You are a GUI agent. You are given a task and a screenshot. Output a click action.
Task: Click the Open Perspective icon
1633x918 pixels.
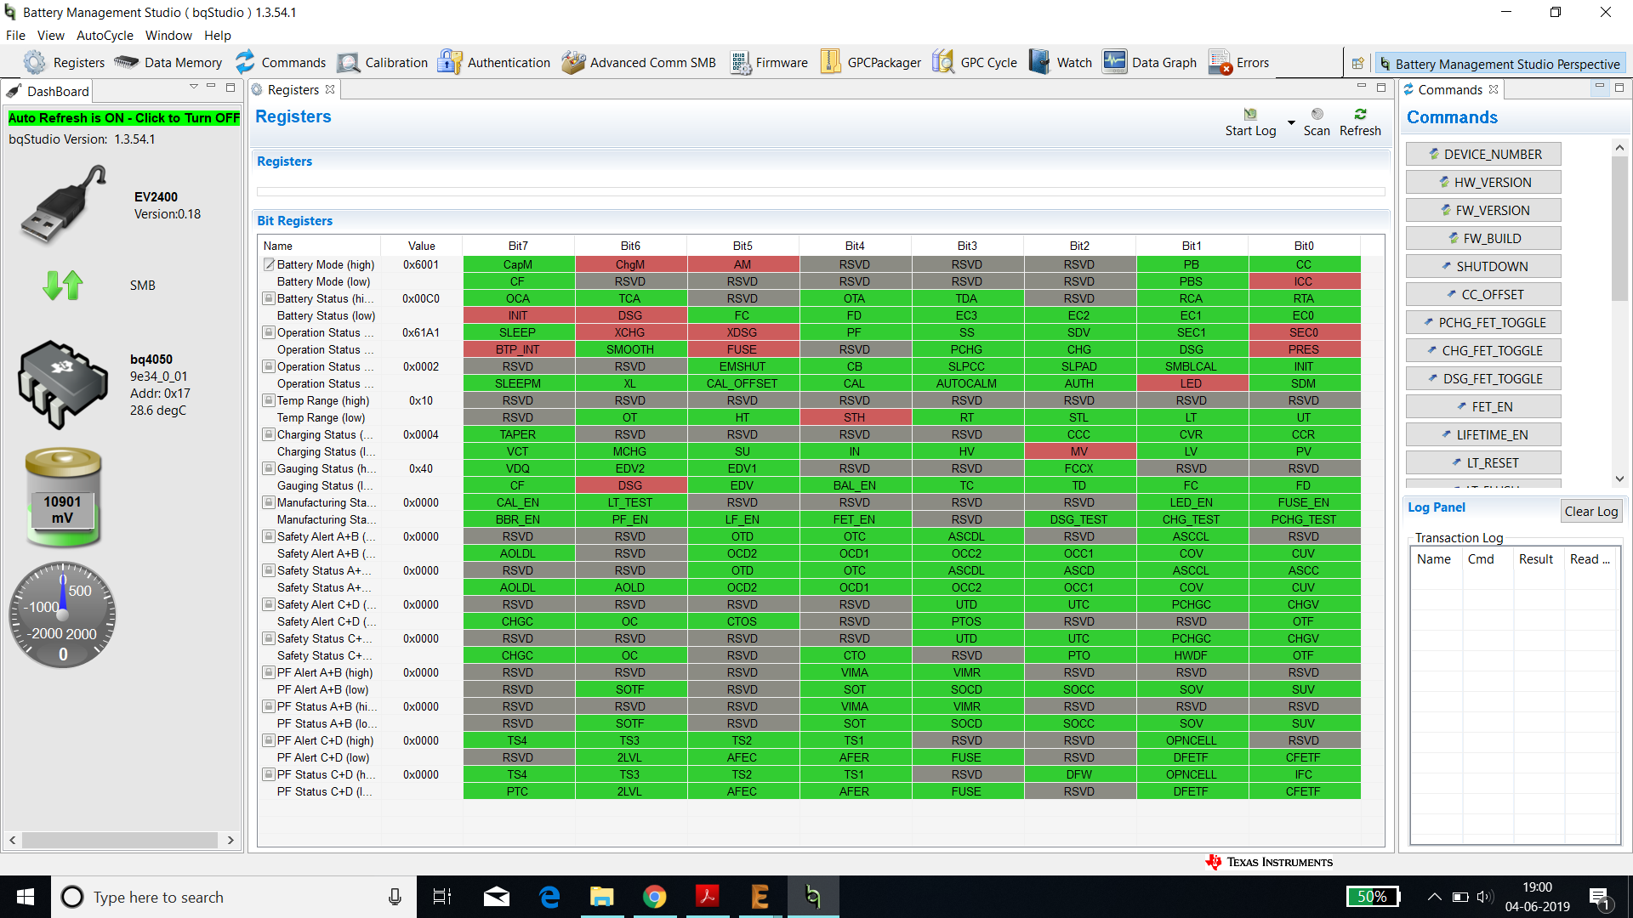point(1357,64)
